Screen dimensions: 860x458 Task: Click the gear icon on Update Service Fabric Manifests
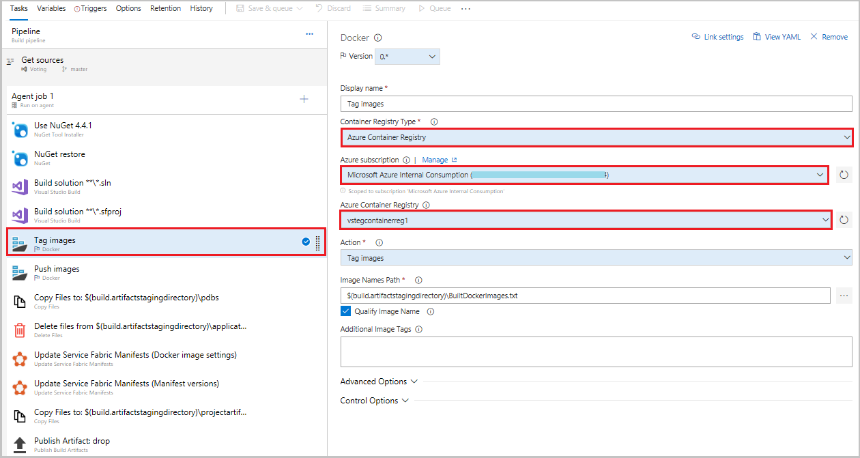(20, 358)
